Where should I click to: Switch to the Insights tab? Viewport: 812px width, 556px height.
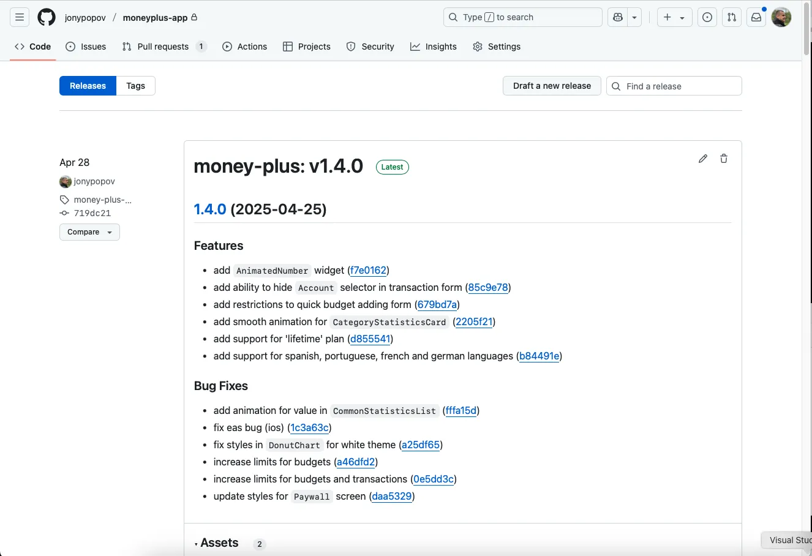point(434,47)
